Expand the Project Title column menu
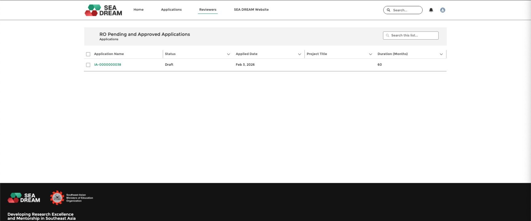The width and height of the screenshot is (531, 221). click(x=370, y=54)
